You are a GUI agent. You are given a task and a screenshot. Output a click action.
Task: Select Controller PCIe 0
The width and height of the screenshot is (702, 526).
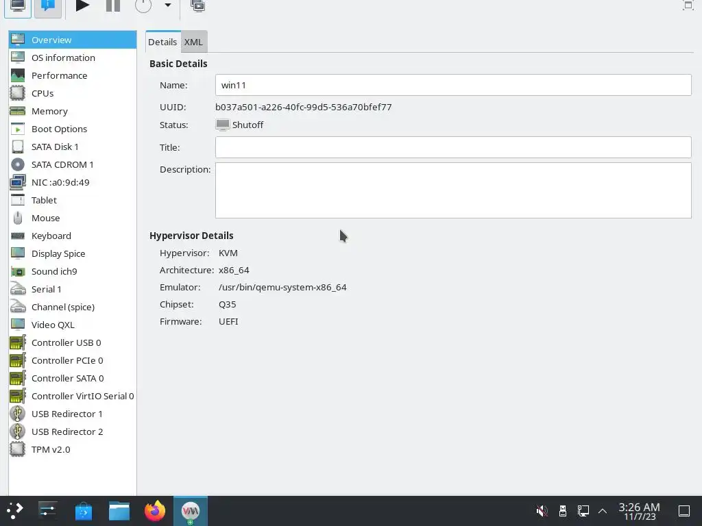pos(73,360)
